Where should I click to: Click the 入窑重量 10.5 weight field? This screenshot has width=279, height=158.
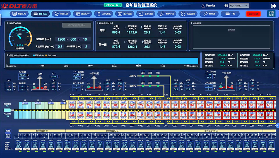click(x=59, y=47)
